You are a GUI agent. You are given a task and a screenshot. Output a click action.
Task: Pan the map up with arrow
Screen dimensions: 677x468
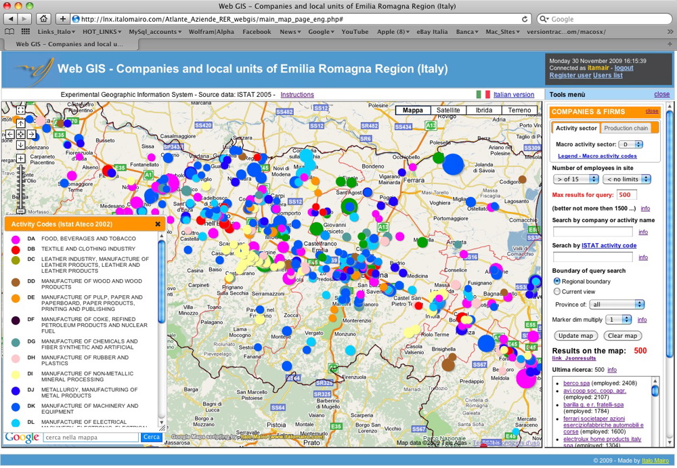[21, 123]
